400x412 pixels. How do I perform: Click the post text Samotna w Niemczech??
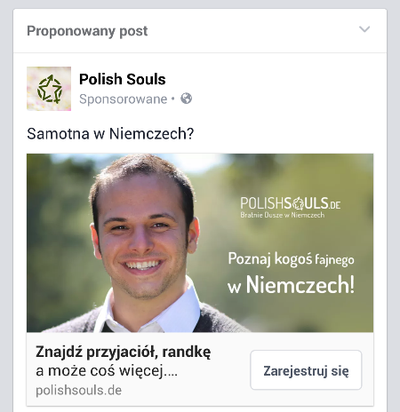point(110,133)
